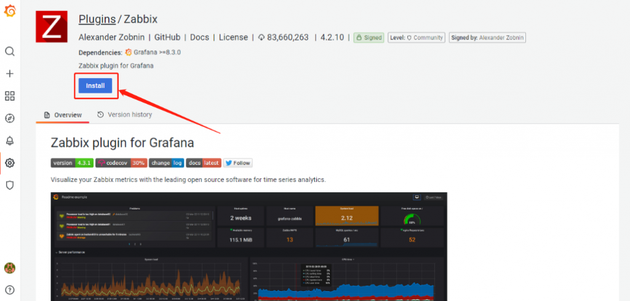Click the '2 weeks' uptime panel in screenshot
Image resolution: width=630 pixels, height=301 pixels.
point(241,216)
